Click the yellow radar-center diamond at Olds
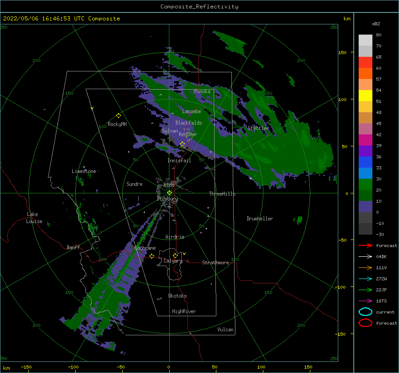Screen dimensions: 399x373 point(169,193)
